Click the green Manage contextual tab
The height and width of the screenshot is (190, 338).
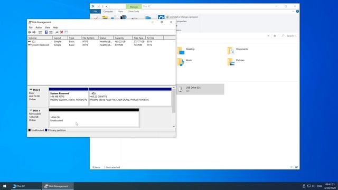134,7
